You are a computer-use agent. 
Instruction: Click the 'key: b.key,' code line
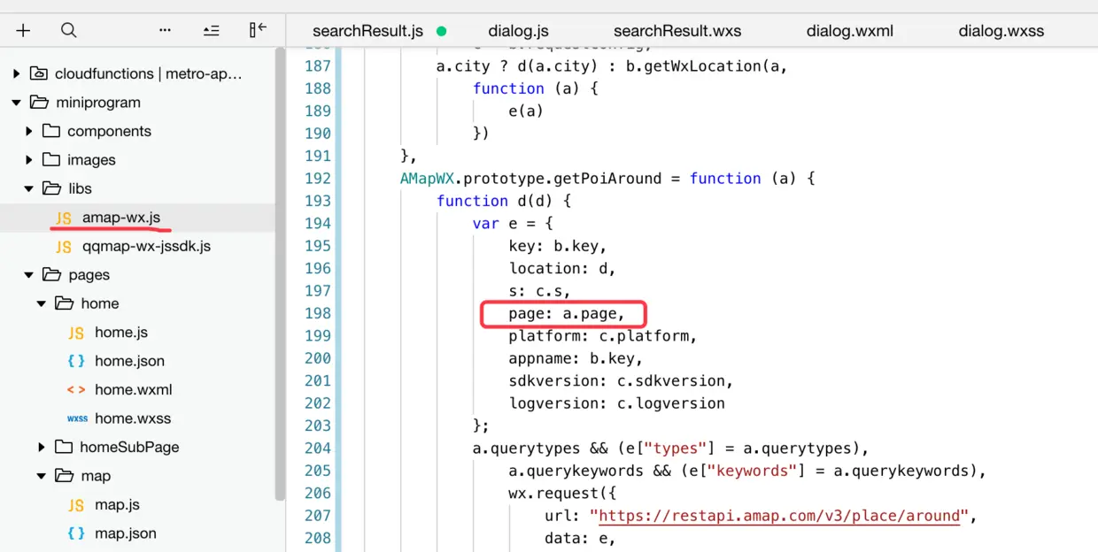pyautogui.click(x=558, y=246)
